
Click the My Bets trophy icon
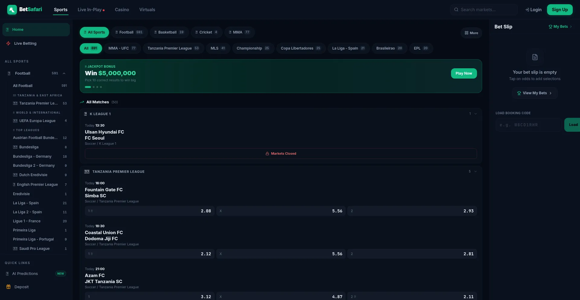tap(550, 27)
